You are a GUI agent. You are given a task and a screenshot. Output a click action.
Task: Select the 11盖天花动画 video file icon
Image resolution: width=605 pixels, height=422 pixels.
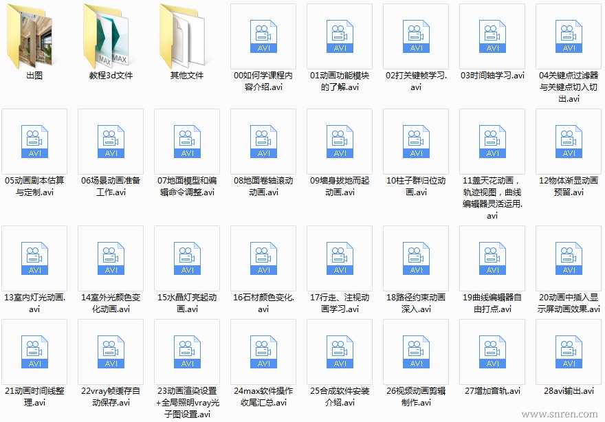[x=493, y=141]
